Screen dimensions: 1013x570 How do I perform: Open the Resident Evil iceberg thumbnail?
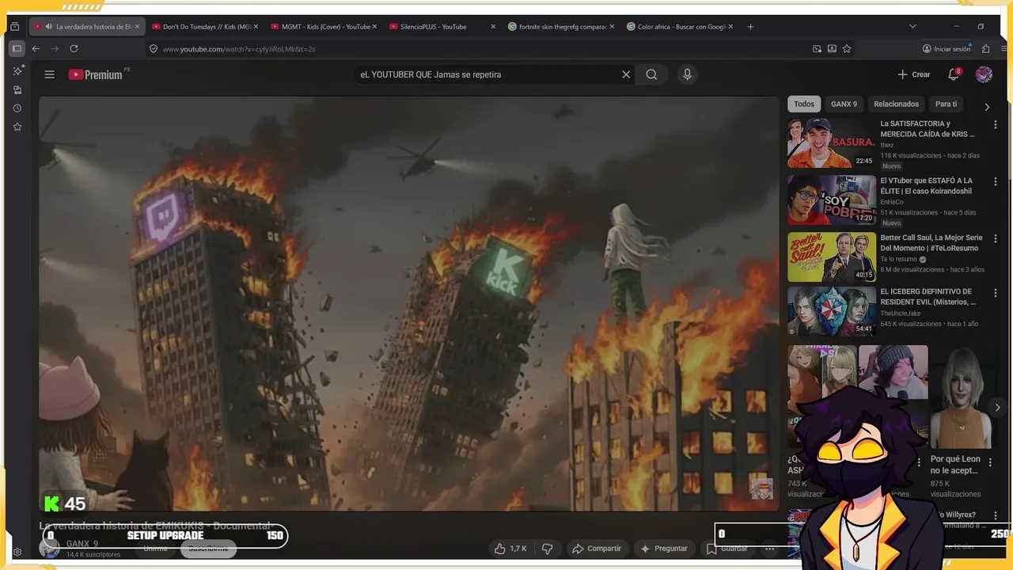point(832,311)
